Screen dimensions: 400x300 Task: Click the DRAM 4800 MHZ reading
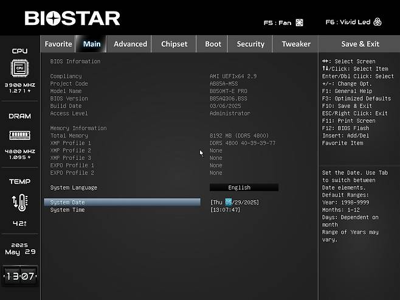pyautogui.click(x=20, y=152)
